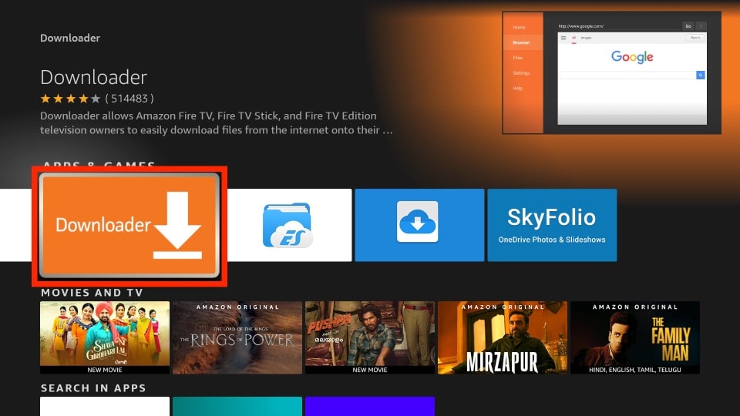
Task: Open the Pushpa movie thumbnail
Action: coord(370,337)
